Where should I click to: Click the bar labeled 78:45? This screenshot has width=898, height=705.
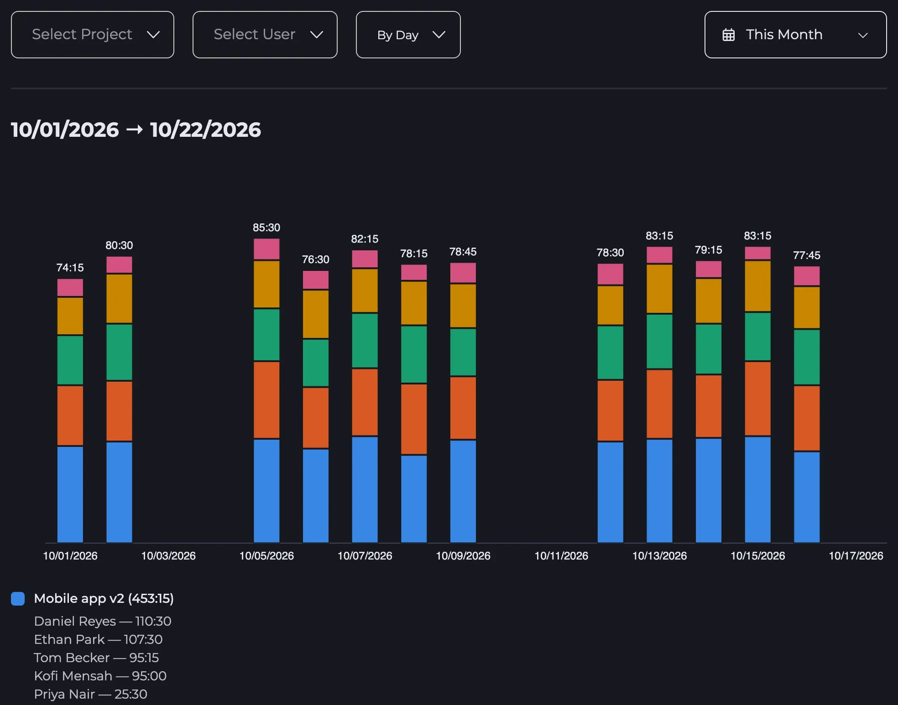463,403
